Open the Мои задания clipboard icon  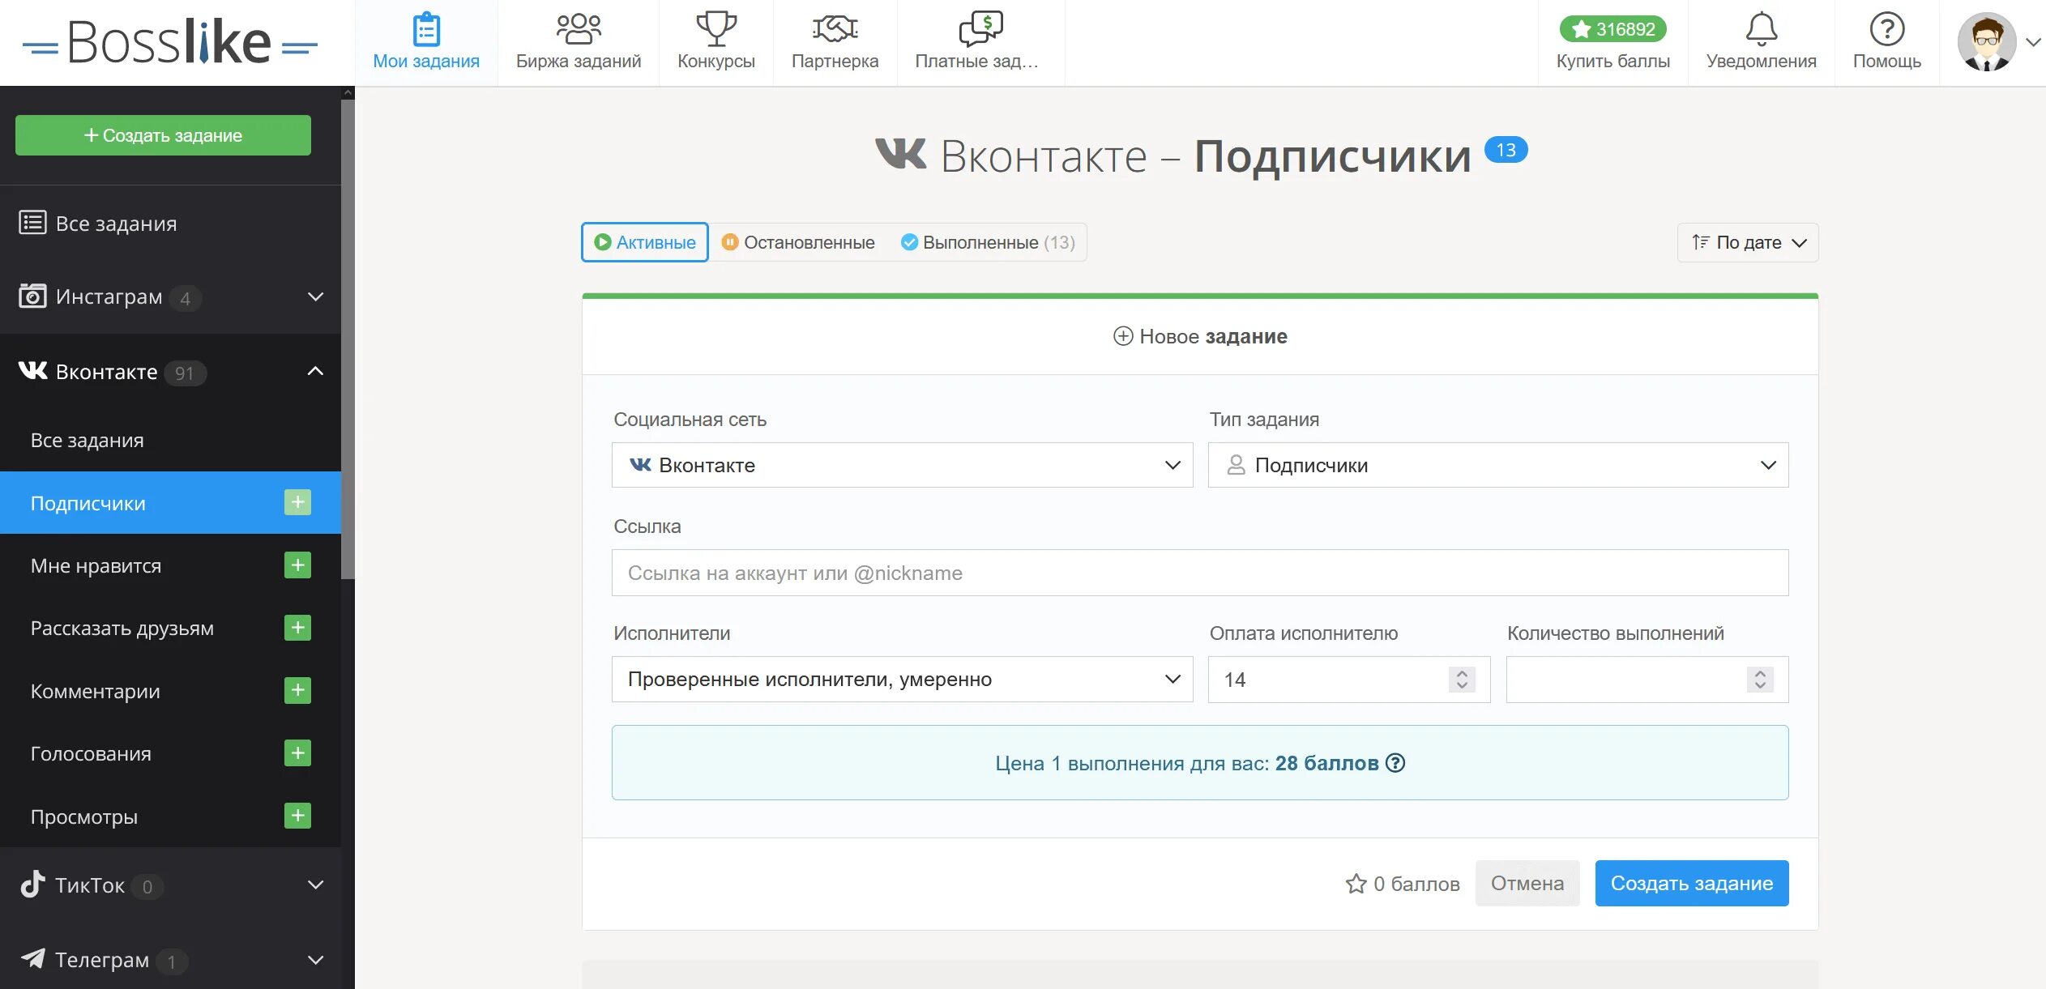pos(426,30)
